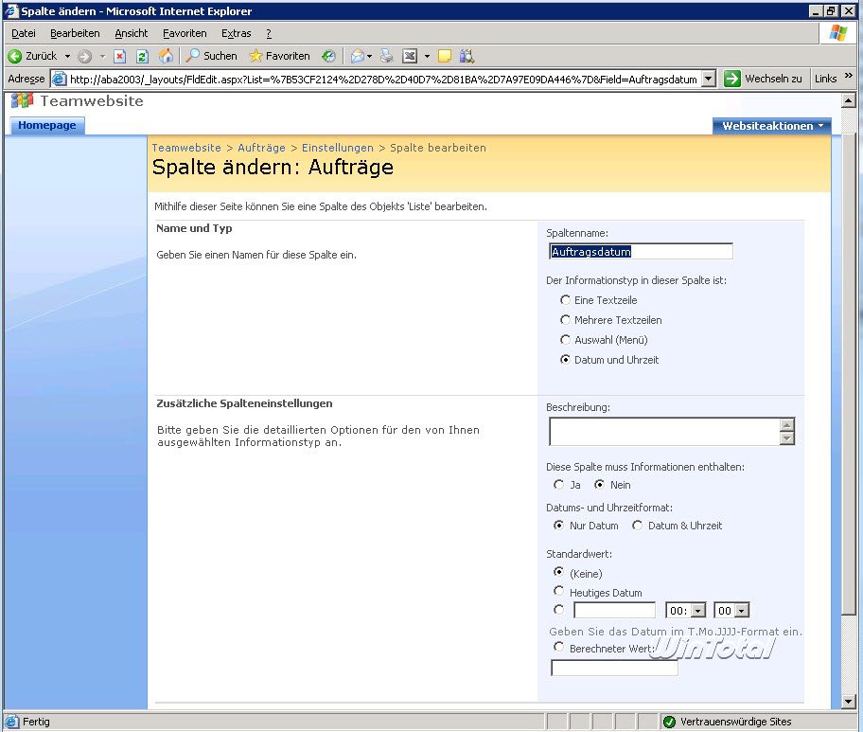Viewport: 863px width, 732px height.
Task: Click the Berechneter Wert formula field
Action: tap(614, 669)
